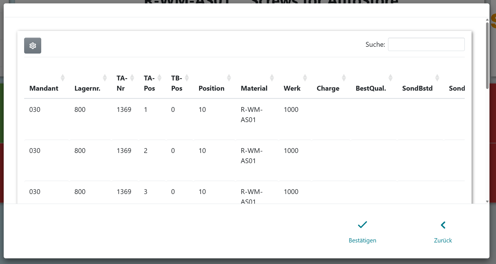This screenshot has height=264, width=496.
Task: Click the Zurück back arrow icon
Action: pyautogui.click(x=443, y=225)
